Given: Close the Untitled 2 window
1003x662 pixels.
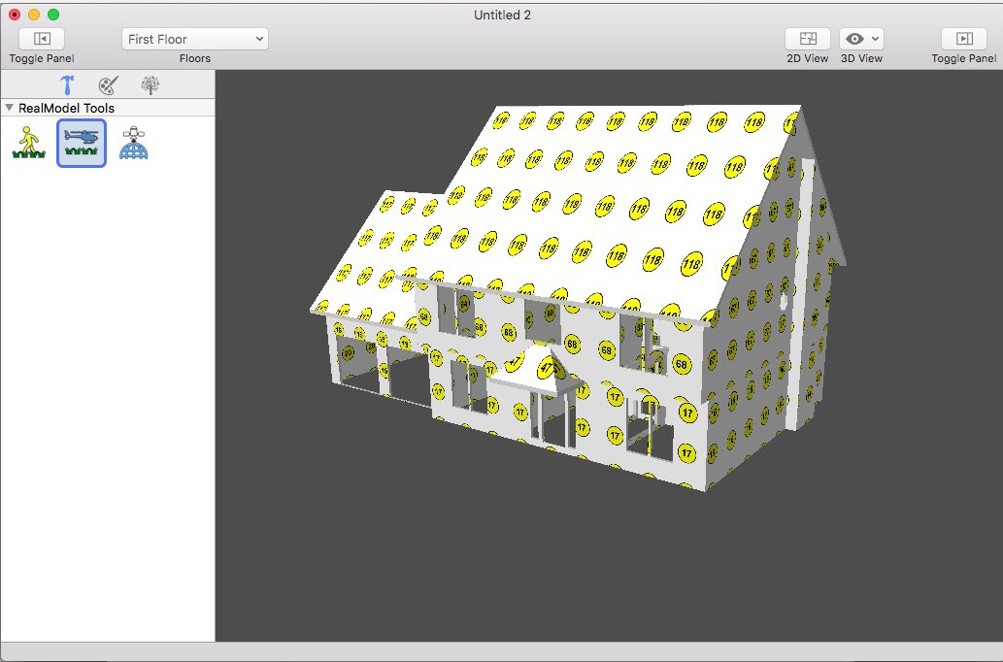Looking at the screenshot, I should pos(15,15).
